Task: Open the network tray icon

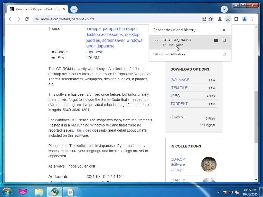Action: [231, 192]
